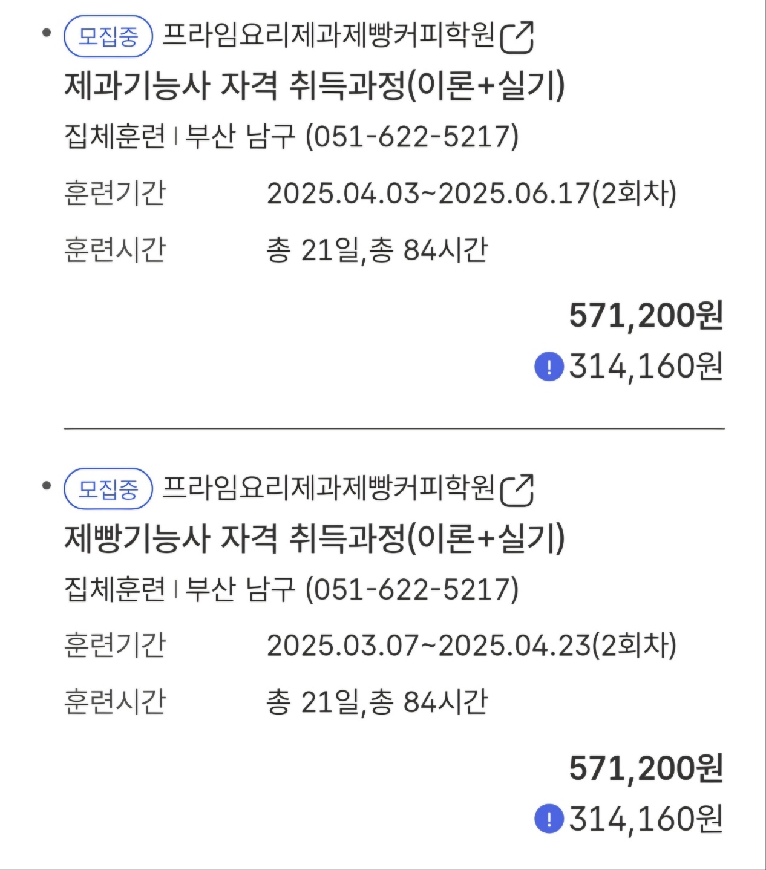
Task: Select 모집중 badge on second course
Action: [108, 489]
